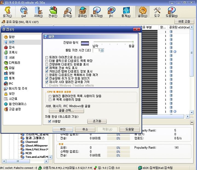This screenshot has width=197, height=170.
Task: Open the 검색 search toolbar icon
Action: pos(68,12)
